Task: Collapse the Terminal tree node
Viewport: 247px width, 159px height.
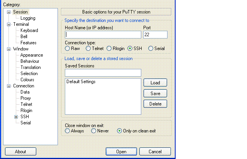Action: (x=9, y=24)
